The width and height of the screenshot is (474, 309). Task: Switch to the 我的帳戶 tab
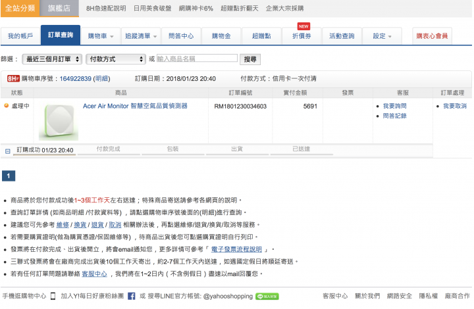tap(20, 36)
